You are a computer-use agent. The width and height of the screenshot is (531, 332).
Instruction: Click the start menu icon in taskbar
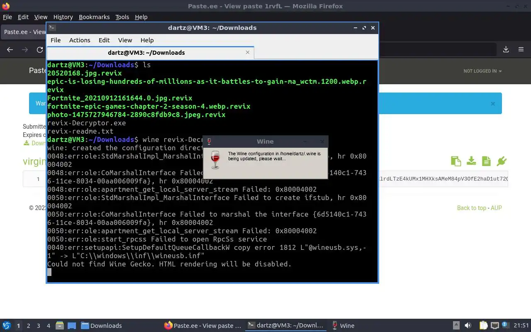click(7, 325)
